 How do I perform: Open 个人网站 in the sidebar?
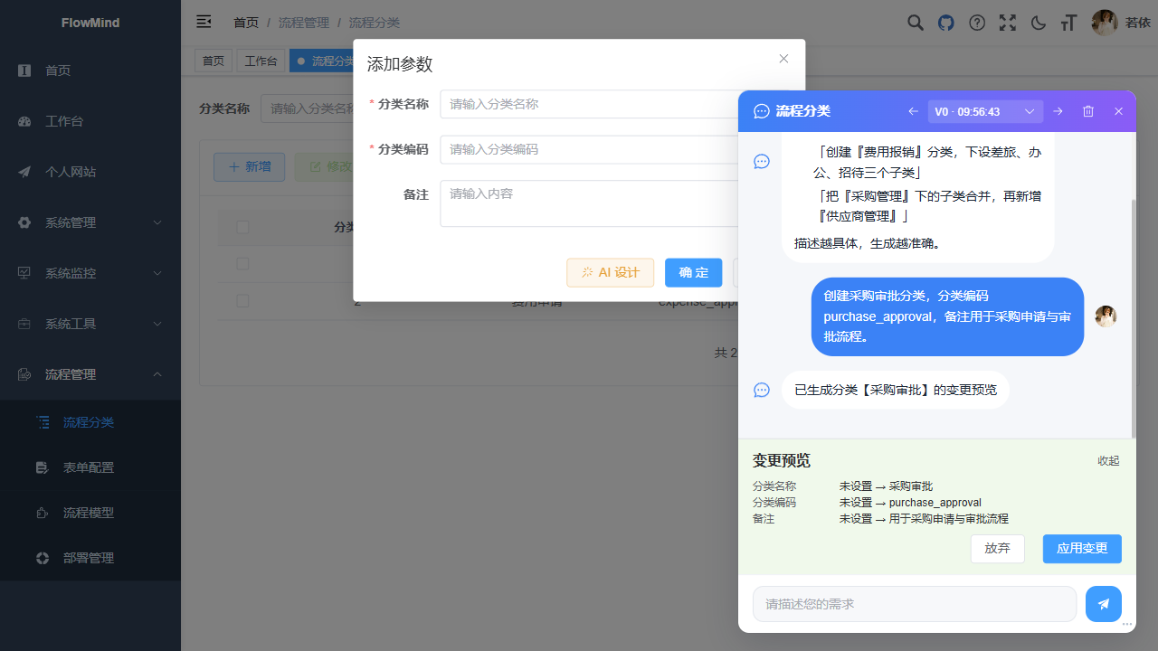click(90, 172)
